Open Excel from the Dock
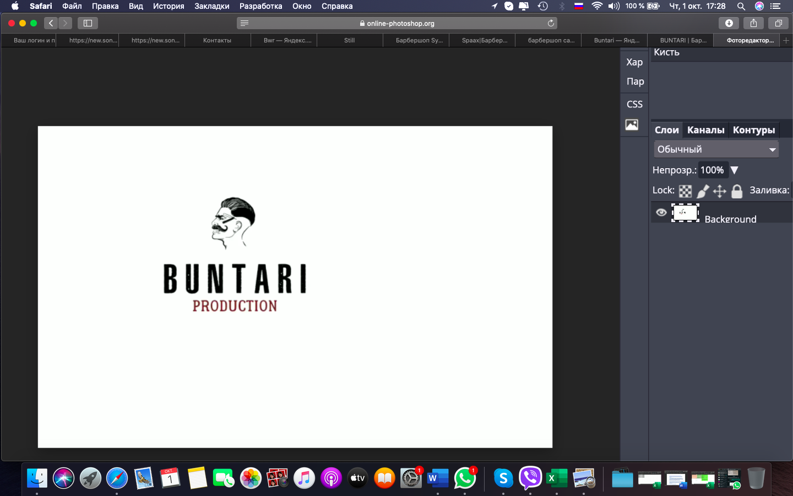Viewport: 793px width, 496px height. [x=557, y=478]
